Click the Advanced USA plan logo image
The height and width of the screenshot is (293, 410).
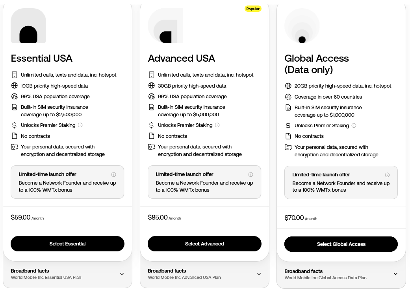click(x=165, y=26)
